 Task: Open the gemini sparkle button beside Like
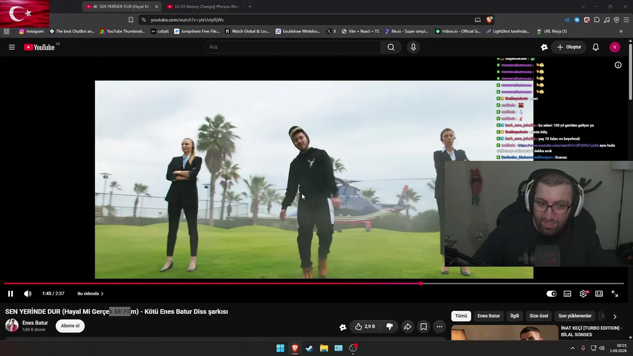(x=343, y=327)
